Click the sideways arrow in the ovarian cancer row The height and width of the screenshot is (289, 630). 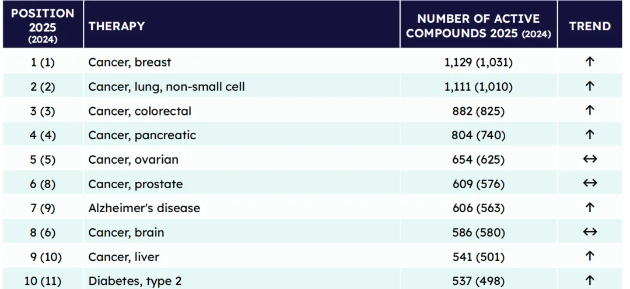coord(590,159)
